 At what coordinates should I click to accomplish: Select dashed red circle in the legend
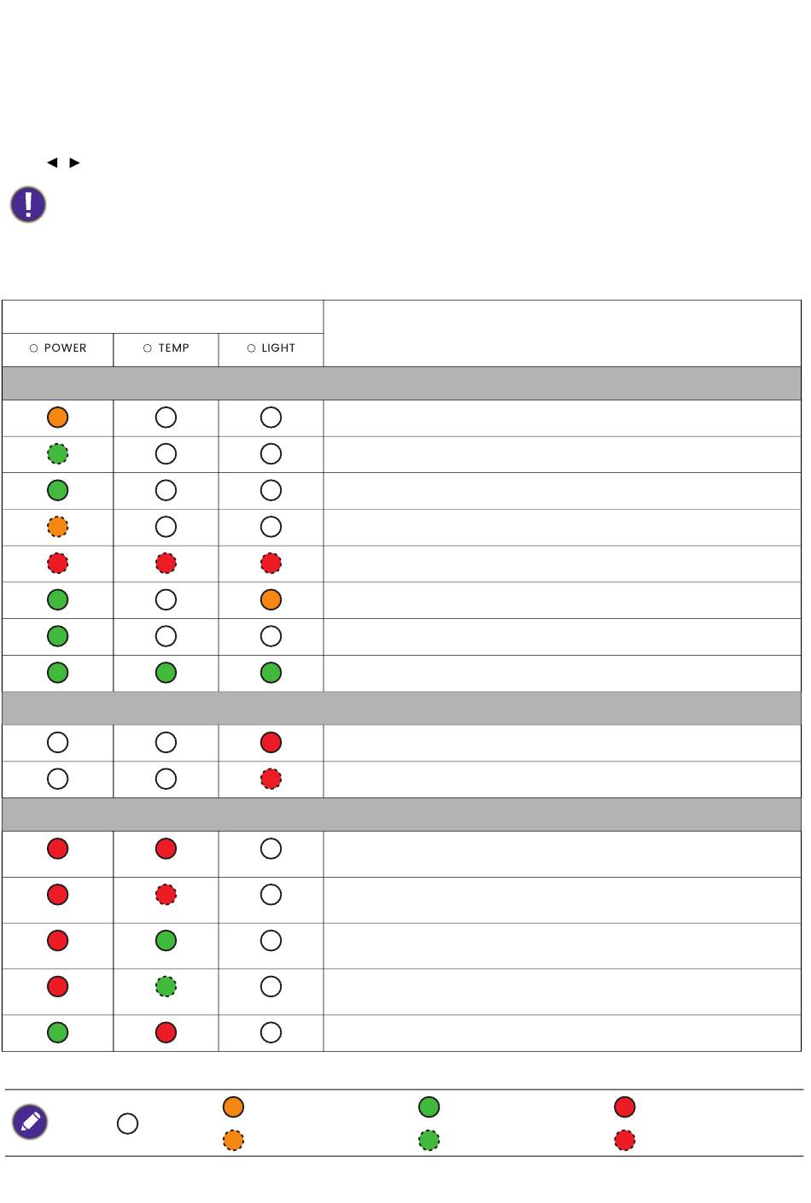(x=625, y=1140)
